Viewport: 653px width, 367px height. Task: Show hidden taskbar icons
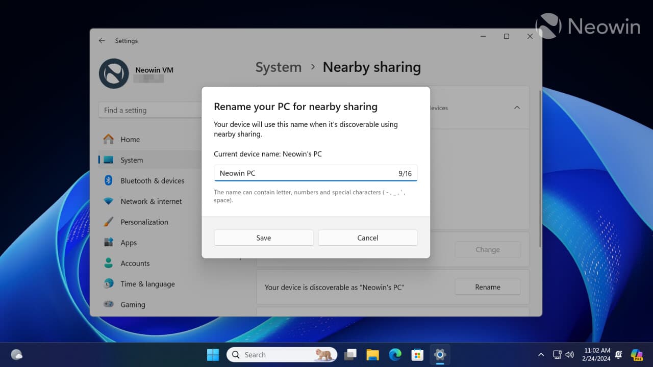point(541,354)
